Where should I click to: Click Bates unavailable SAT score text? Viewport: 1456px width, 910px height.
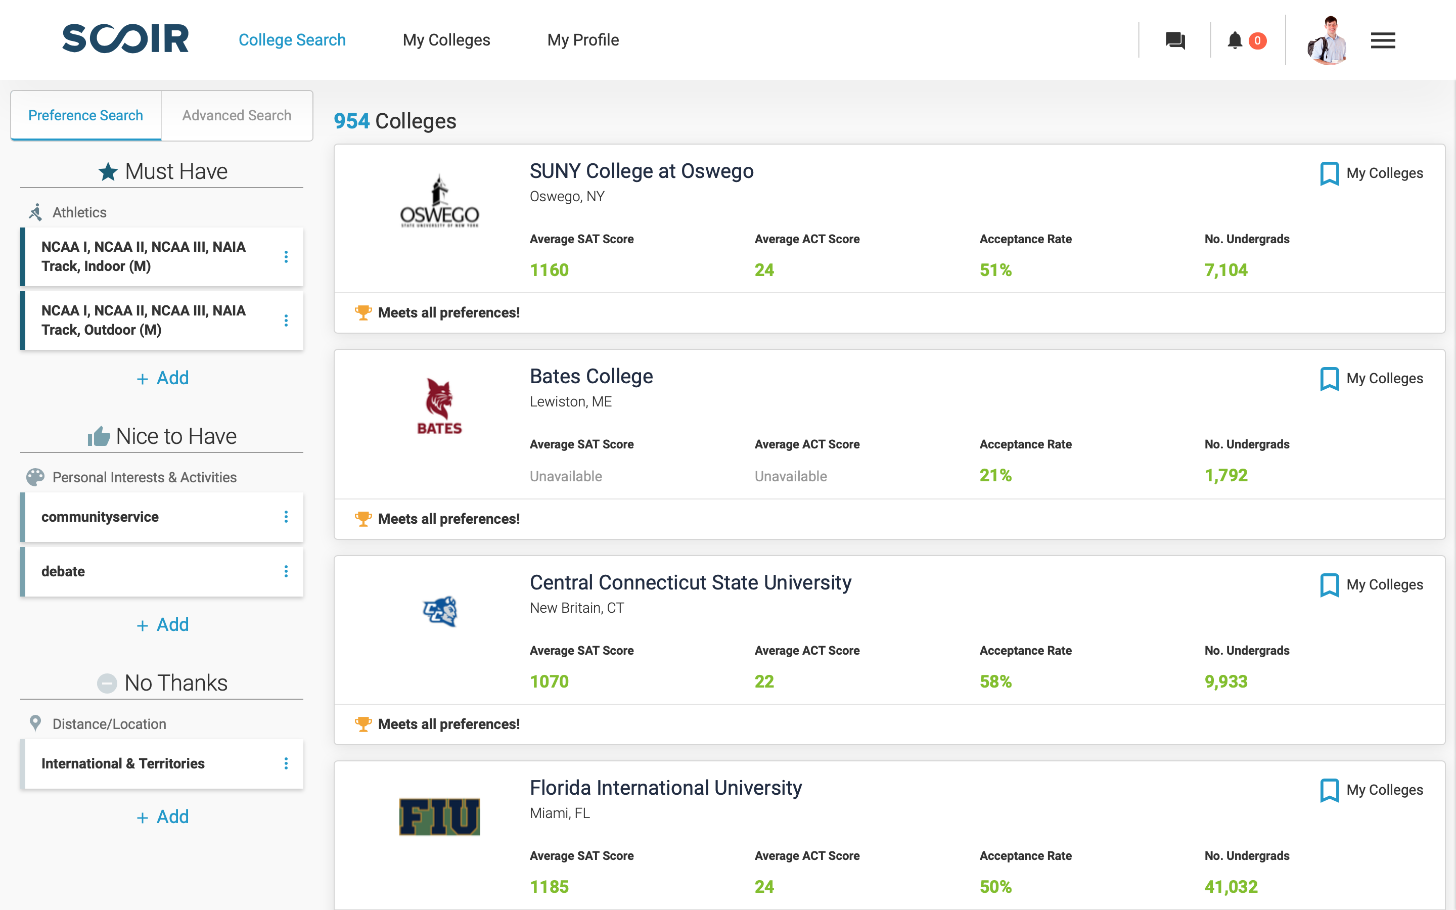[566, 476]
